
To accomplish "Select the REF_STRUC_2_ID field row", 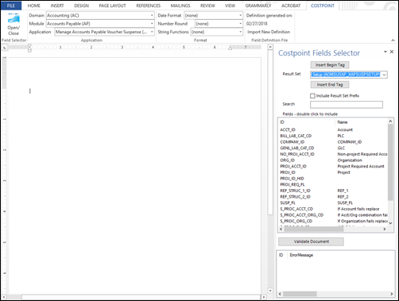I will coord(333,197).
